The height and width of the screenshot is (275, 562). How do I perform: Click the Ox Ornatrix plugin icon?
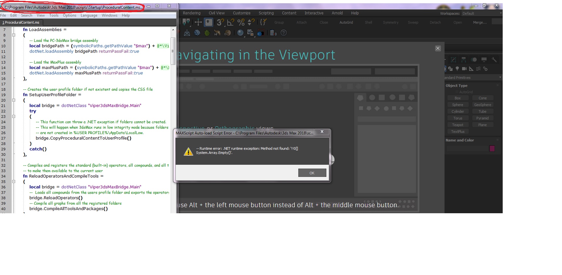coord(228,33)
